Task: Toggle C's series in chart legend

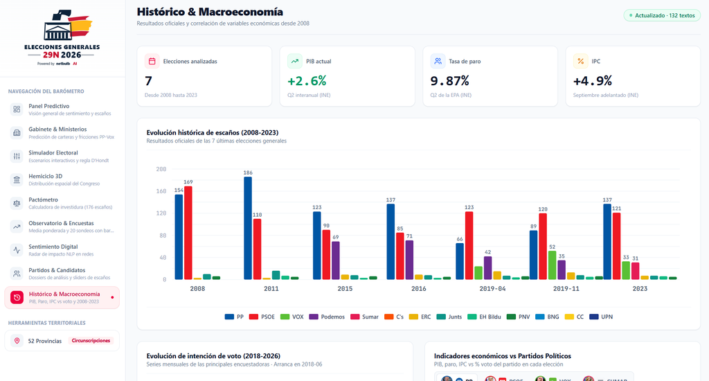Action: click(394, 317)
